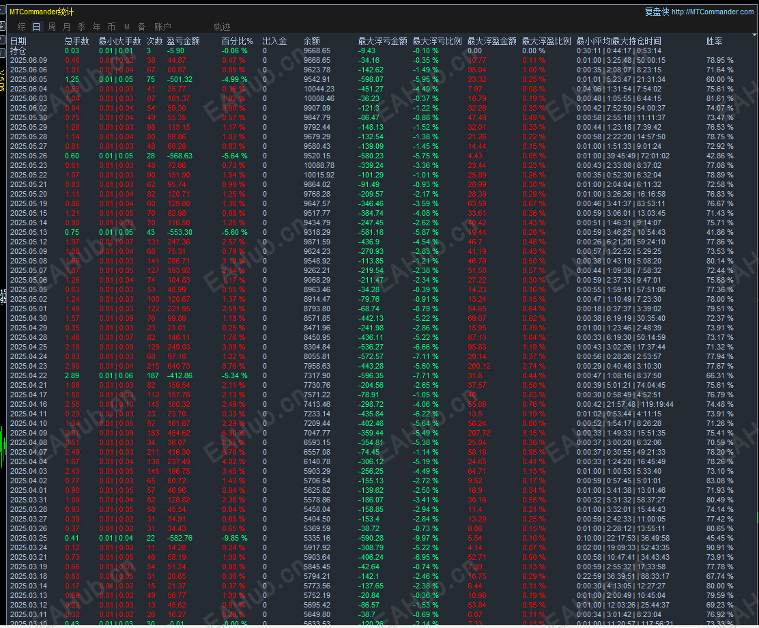
Task: Select the 2025.03.18 date row
Action: click(29, 576)
